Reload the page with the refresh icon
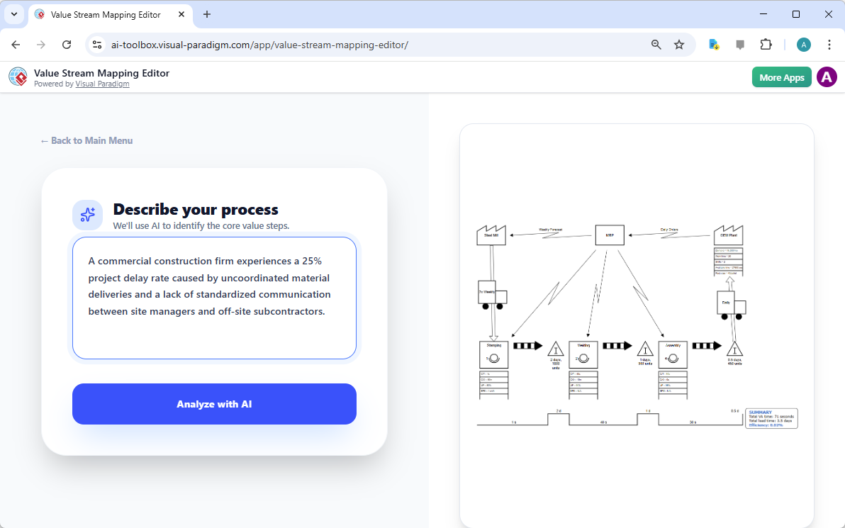Viewport: 845px width, 528px height. pos(67,45)
